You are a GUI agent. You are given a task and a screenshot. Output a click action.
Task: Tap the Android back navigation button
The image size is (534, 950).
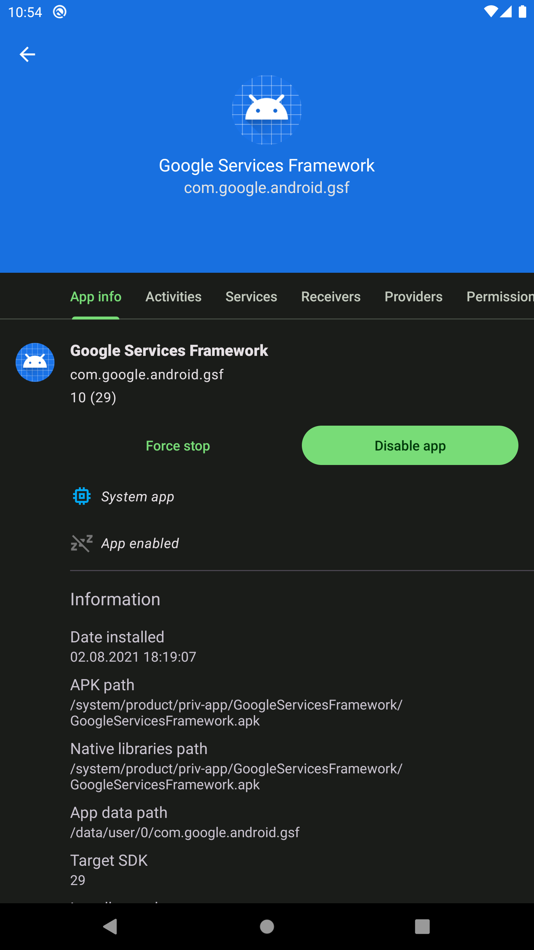(110, 927)
